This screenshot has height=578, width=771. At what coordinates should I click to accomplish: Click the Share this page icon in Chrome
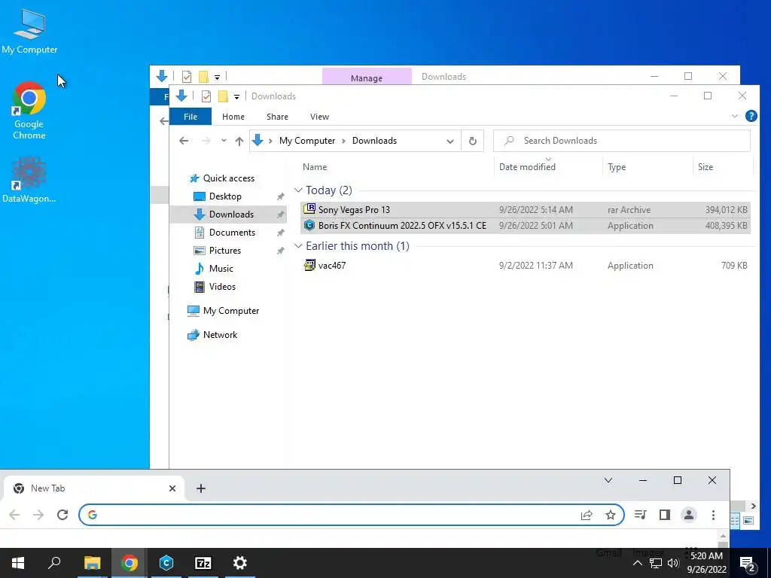coord(586,515)
